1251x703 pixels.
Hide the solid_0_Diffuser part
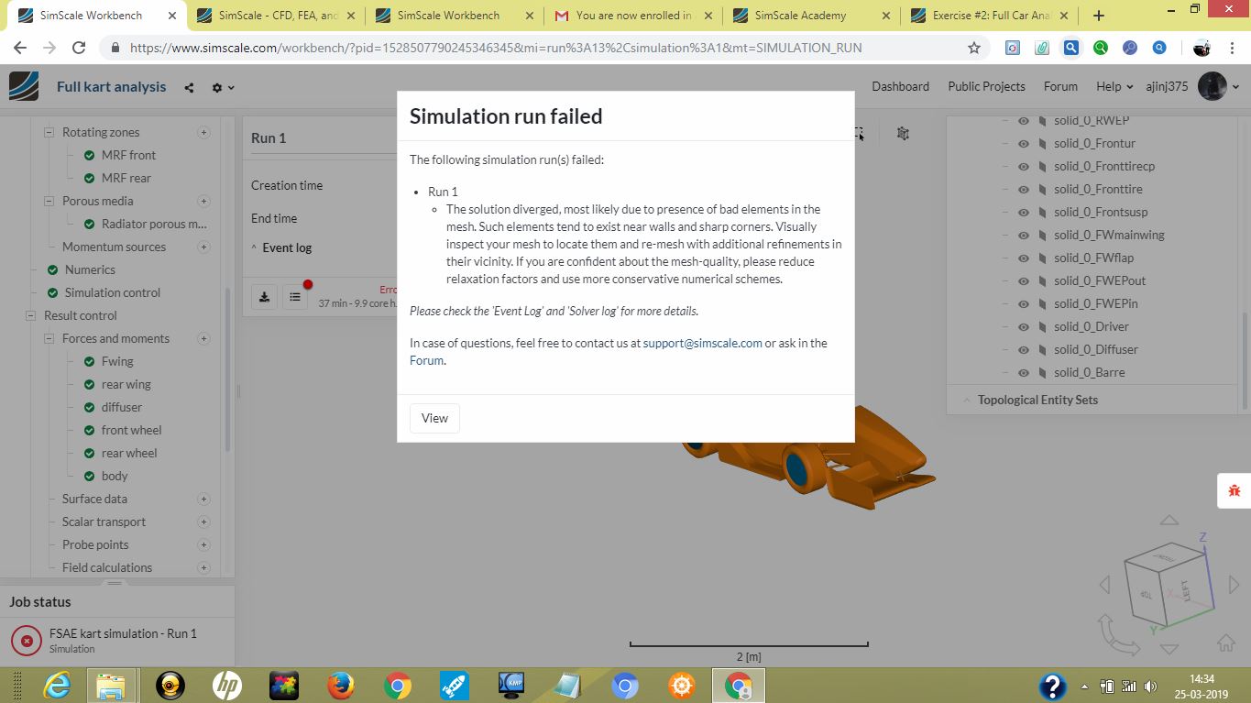(x=1024, y=349)
